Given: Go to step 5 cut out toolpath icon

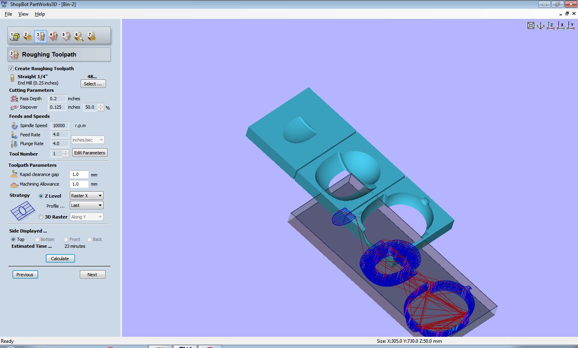Looking at the screenshot, I should [66, 36].
